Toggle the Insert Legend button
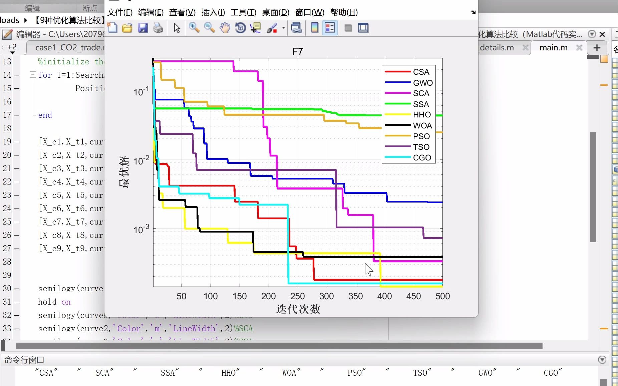The height and width of the screenshot is (386, 618). (x=330, y=28)
